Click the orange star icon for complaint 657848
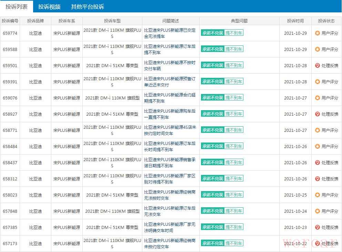The width and height of the screenshot is (342, 252). point(318,211)
